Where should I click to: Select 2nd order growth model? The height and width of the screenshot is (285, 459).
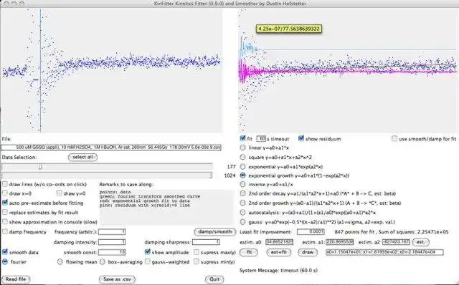coord(242,203)
